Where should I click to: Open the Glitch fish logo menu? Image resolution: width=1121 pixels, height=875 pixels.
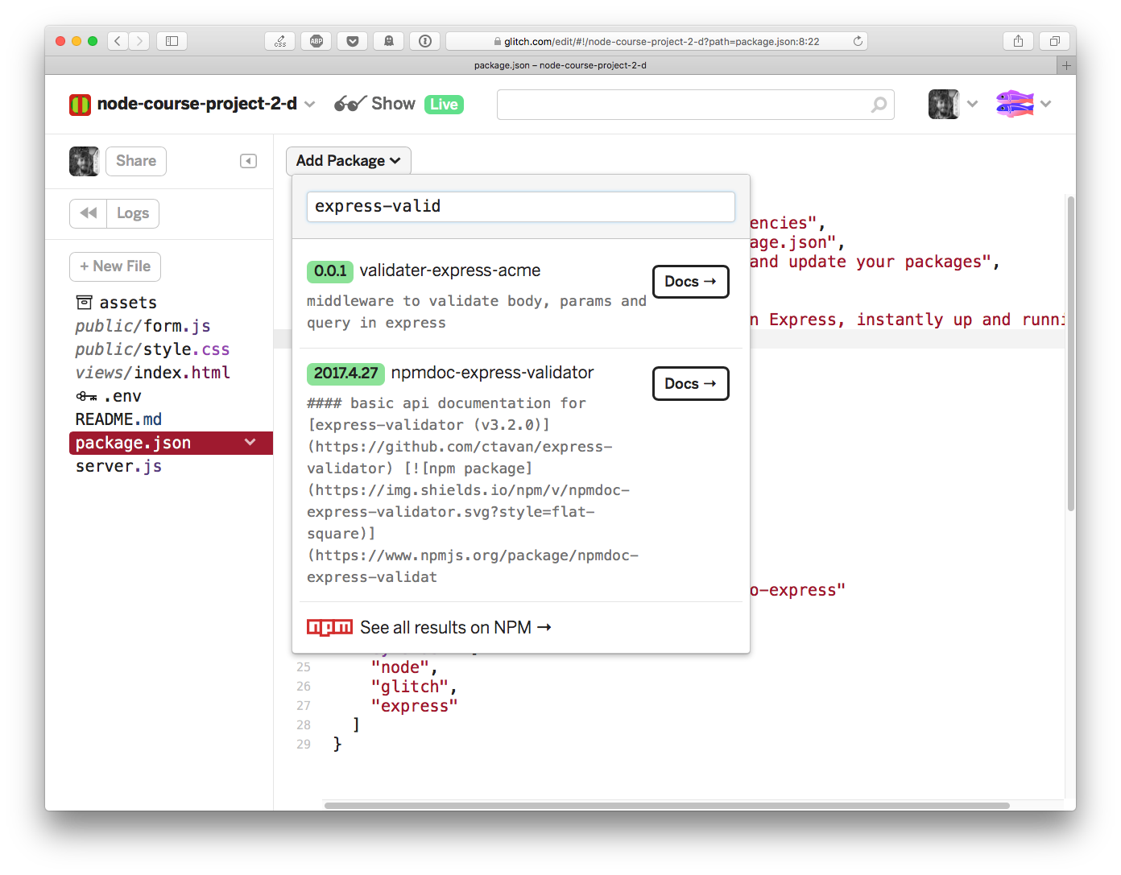1023,104
